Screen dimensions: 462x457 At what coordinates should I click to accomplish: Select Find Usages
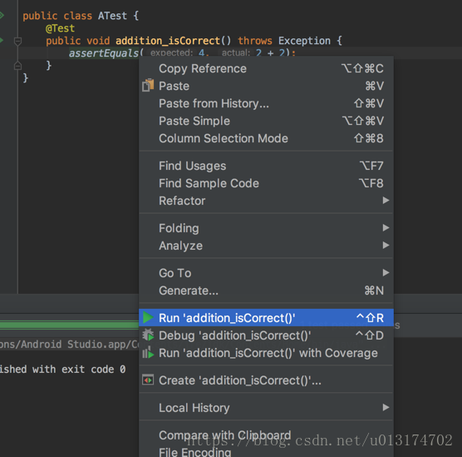pyautogui.click(x=266, y=166)
